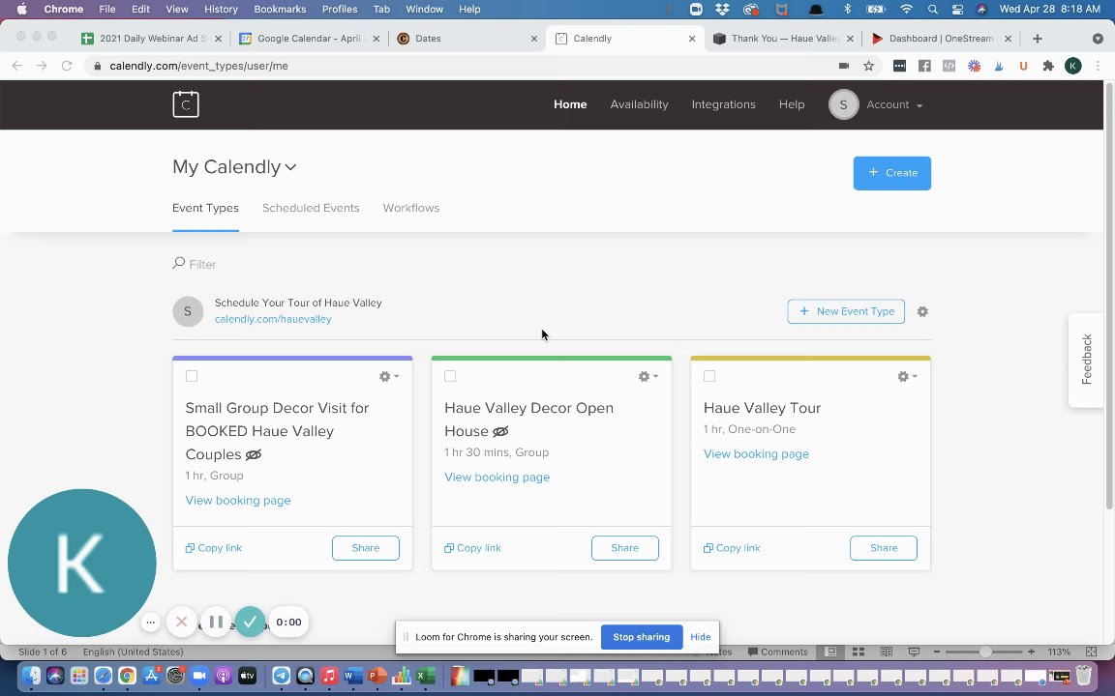Open Loom more options ellipsis

pyautogui.click(x=150, y=623)
